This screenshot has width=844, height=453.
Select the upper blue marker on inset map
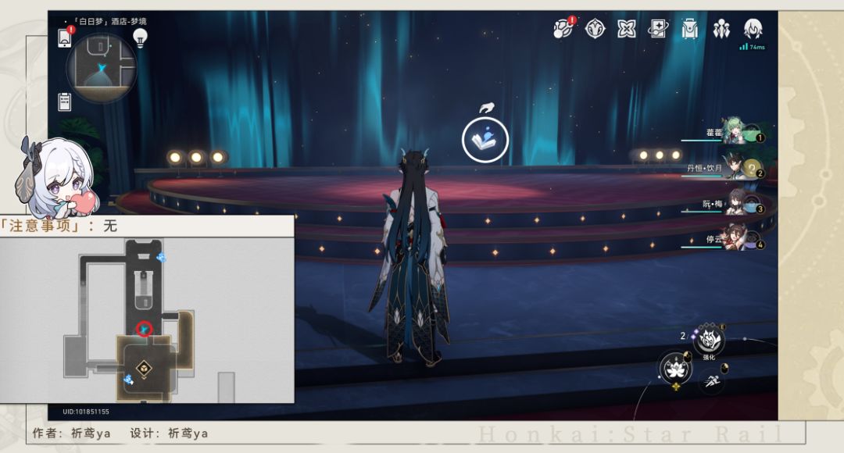click(161, 258)
